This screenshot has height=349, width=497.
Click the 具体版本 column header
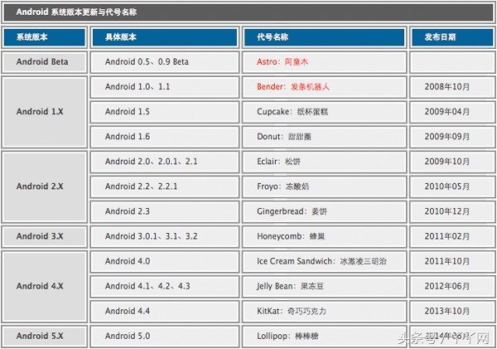165,37
